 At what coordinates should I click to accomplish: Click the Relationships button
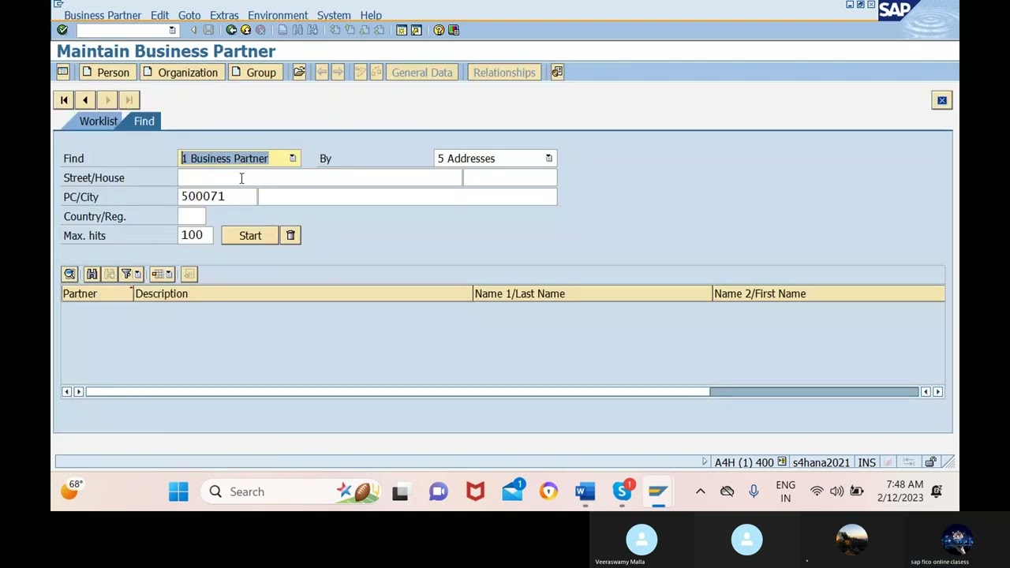tap(504, 73)
